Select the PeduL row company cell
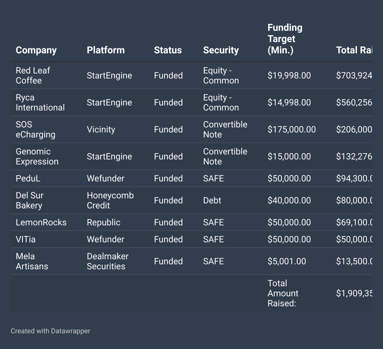 pyautogui.click(x=28, y=179)
